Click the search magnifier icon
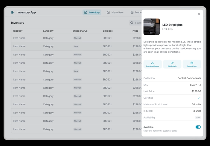The width and height of the screenshot is (210, 146). click(x=132, y=23)
